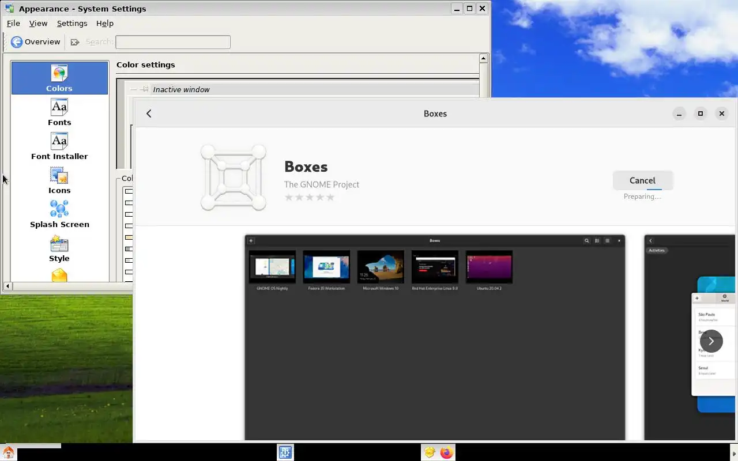This screenshot has height=461, width=738.
Task: Open the yellow software icon in the taskbar
Action: click(430, 452)
